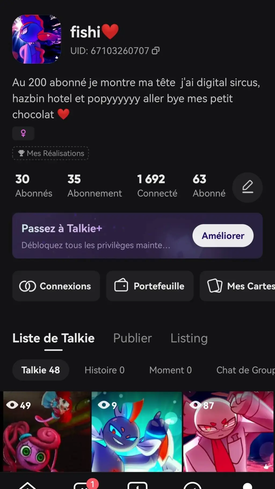Open Connexions linked-circles button

point(56,286)
